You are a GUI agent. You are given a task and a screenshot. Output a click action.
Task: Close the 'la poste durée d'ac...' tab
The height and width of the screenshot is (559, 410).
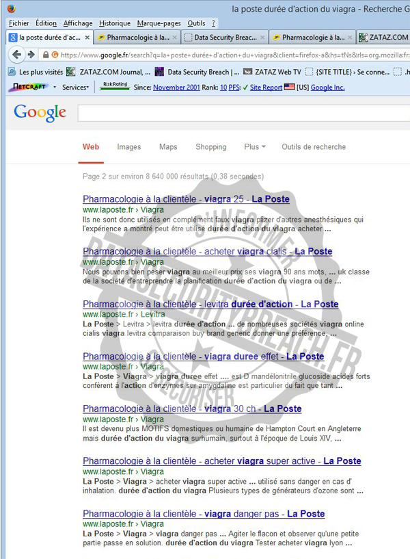point(87,38)
